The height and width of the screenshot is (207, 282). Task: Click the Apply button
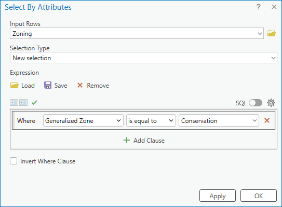coord(218,196)
